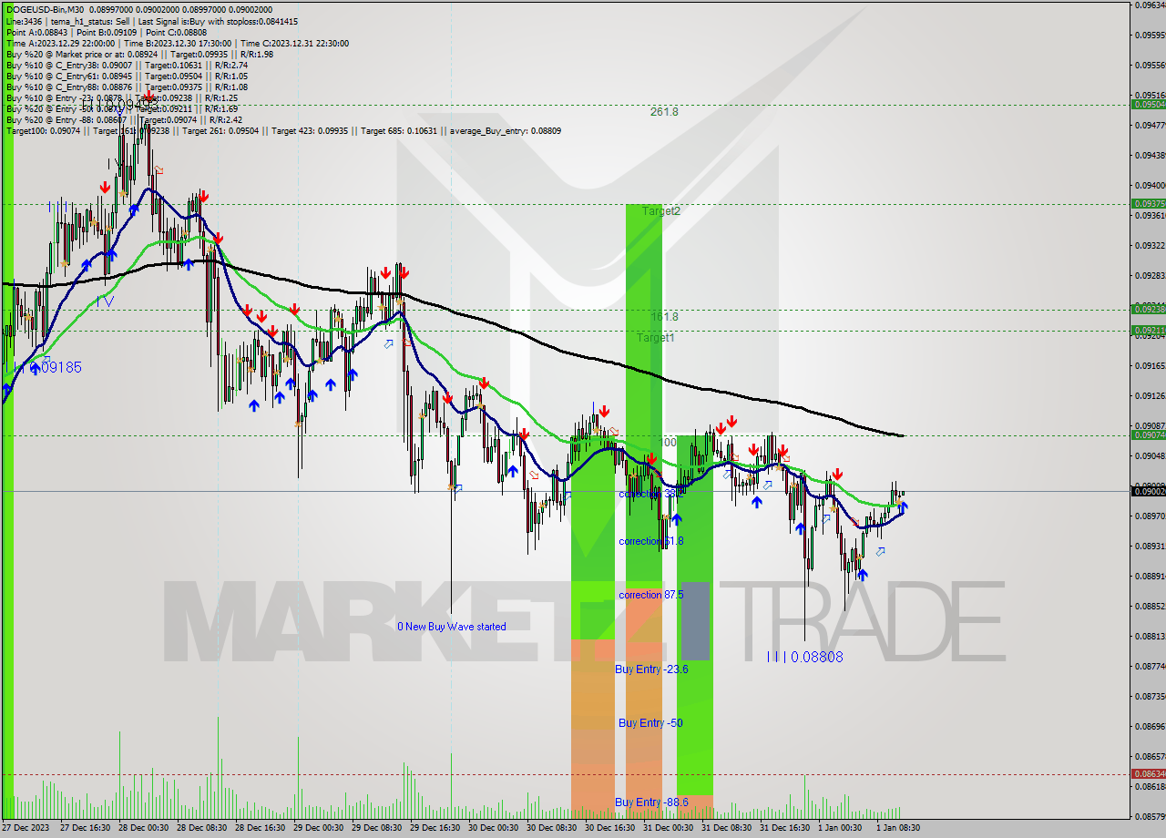1166x838 pixels.
Task: Click the green 0.09504 price axis tag
Action: tap(1148, 105)
